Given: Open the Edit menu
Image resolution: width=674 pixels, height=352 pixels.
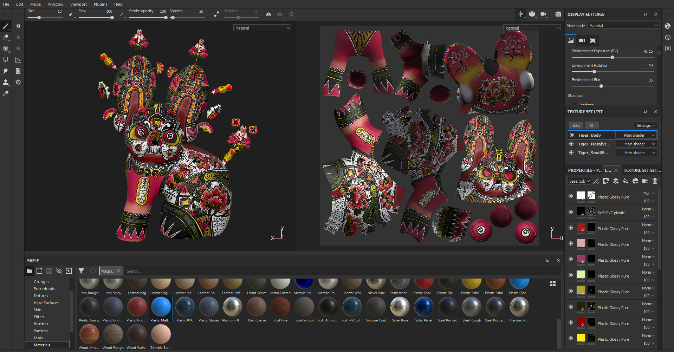Looking at the screenshot, I should click(x=20, y=4).
